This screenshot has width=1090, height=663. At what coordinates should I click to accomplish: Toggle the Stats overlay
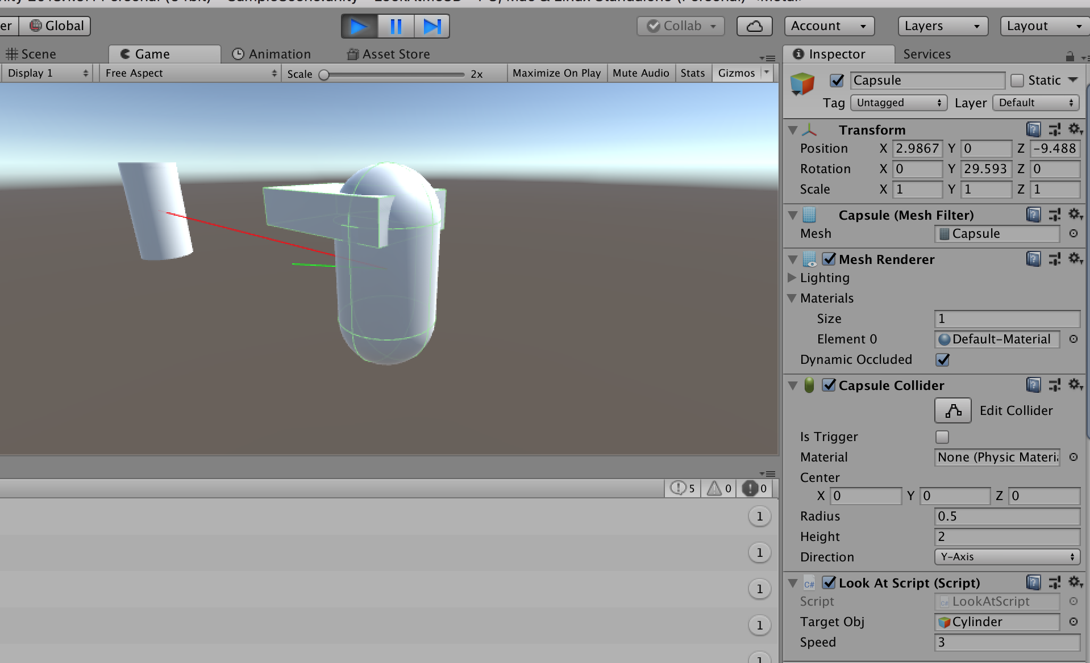point(692,73)
